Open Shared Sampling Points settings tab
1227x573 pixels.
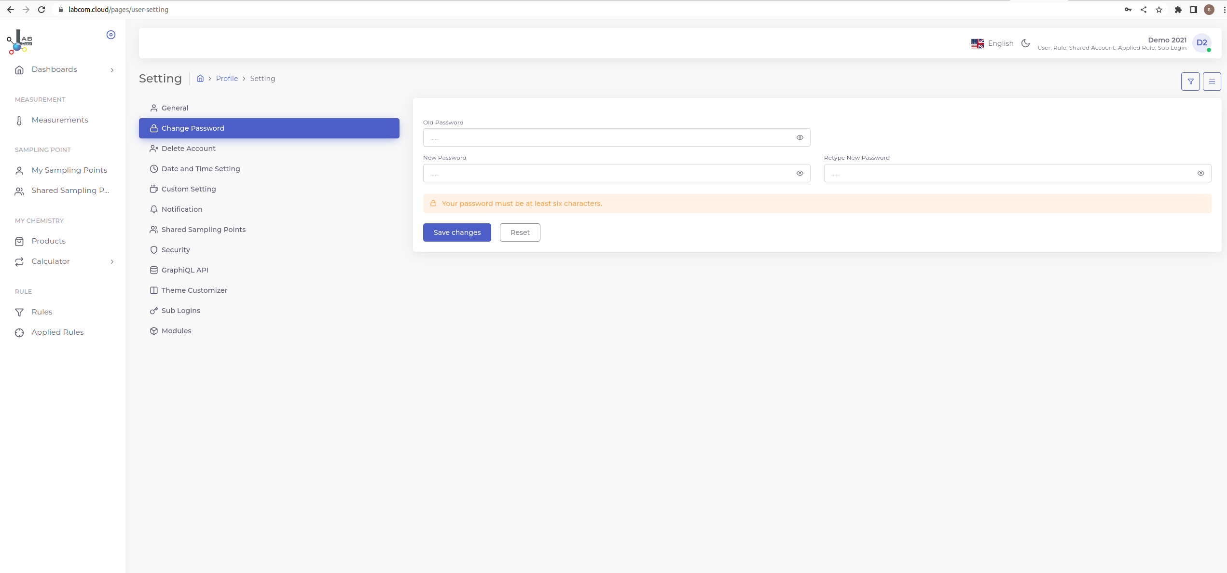pos(269,230)
